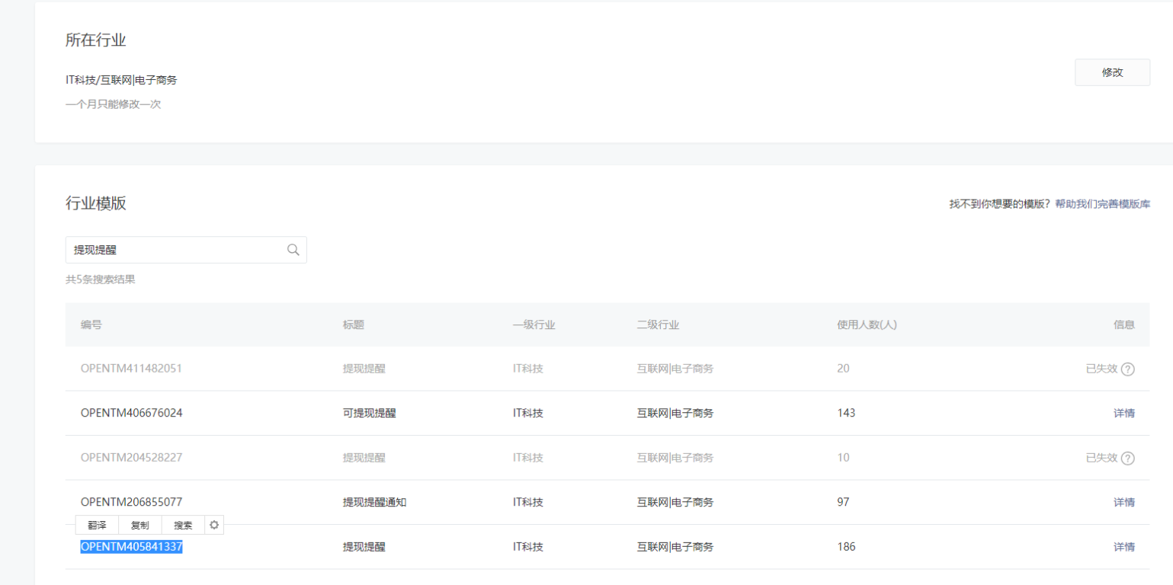
Task: Click the 提现提醒 search input field
Action: (175, 250)
